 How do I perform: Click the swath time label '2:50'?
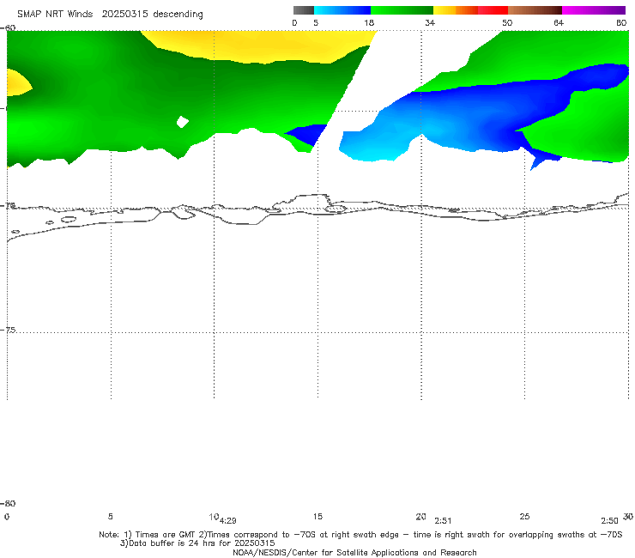pos(609,521)
